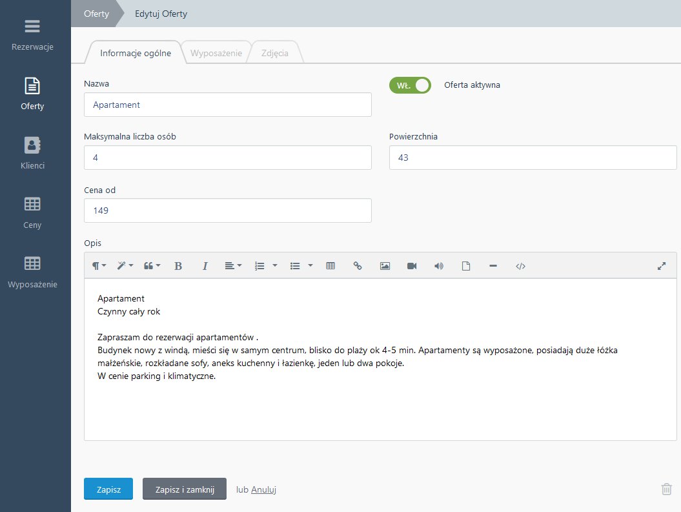
Task: Open the magic wand styles tool
Action: point(121,266)
